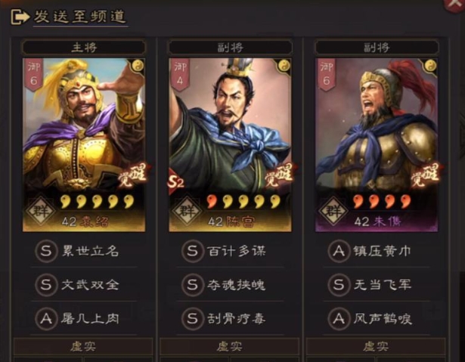The width and height of the screenshot is (465, 362).
Task: Click the yin-yang icon on 朱儁 card
Action: tap(430, 66)
